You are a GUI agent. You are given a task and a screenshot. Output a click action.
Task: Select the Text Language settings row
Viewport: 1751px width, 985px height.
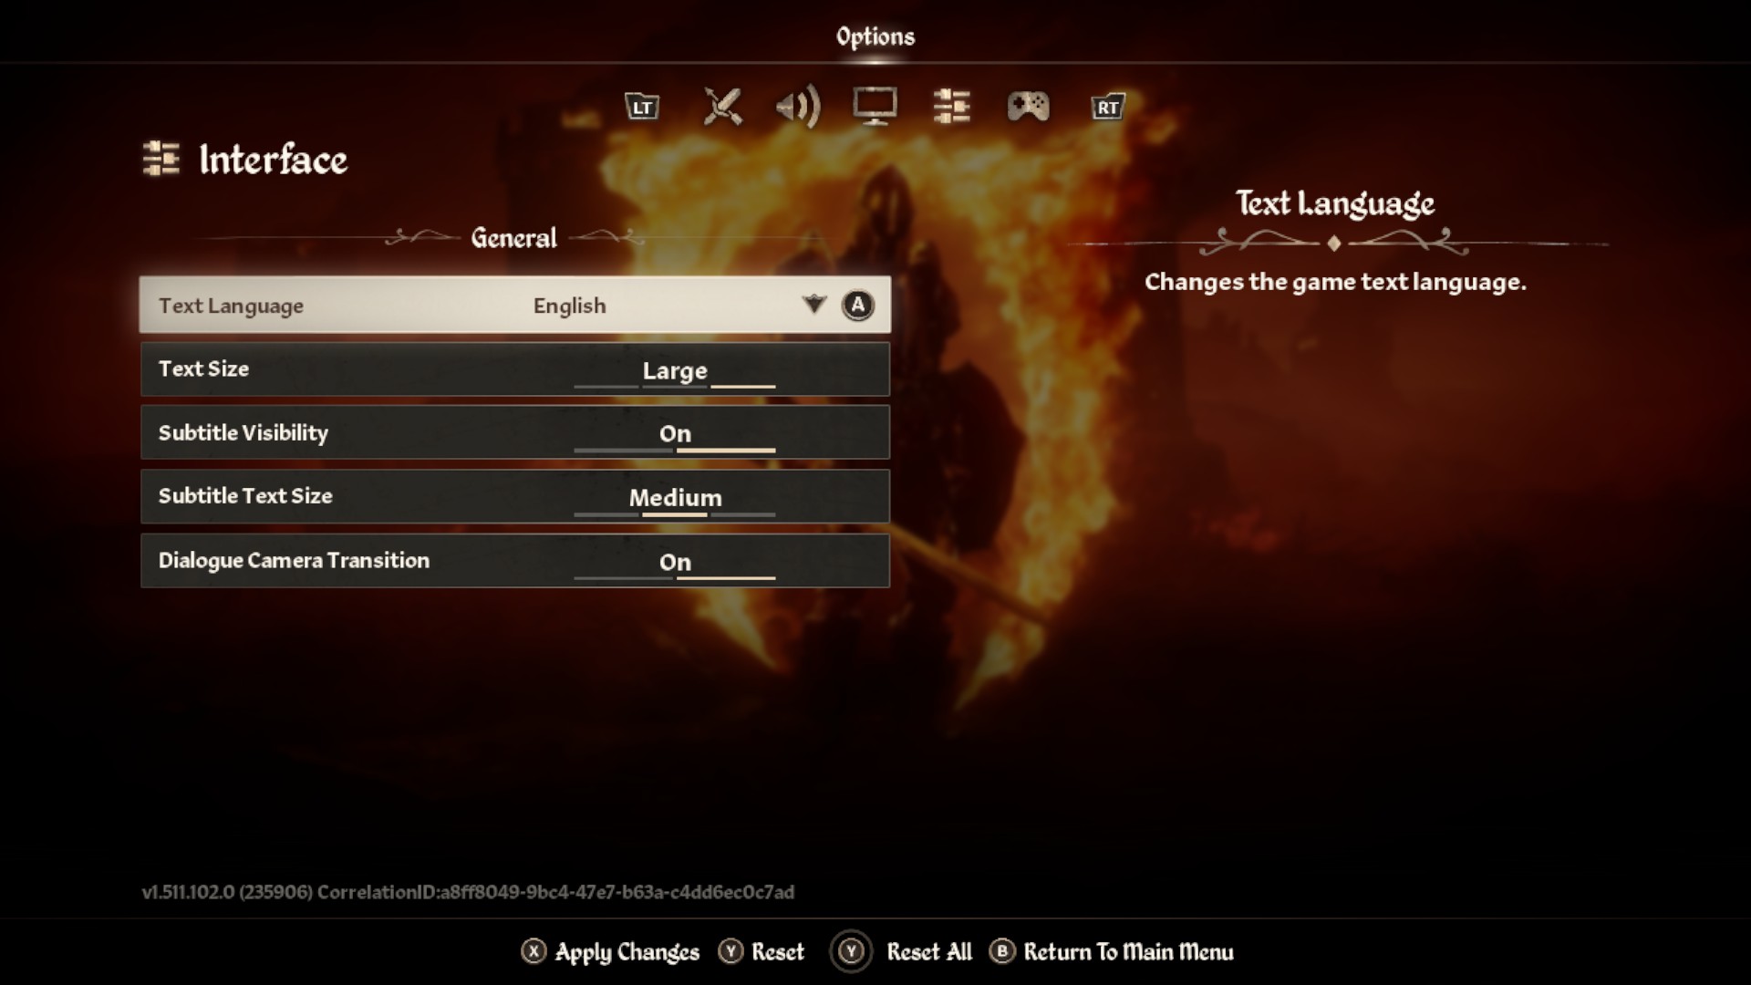point(515,305)
